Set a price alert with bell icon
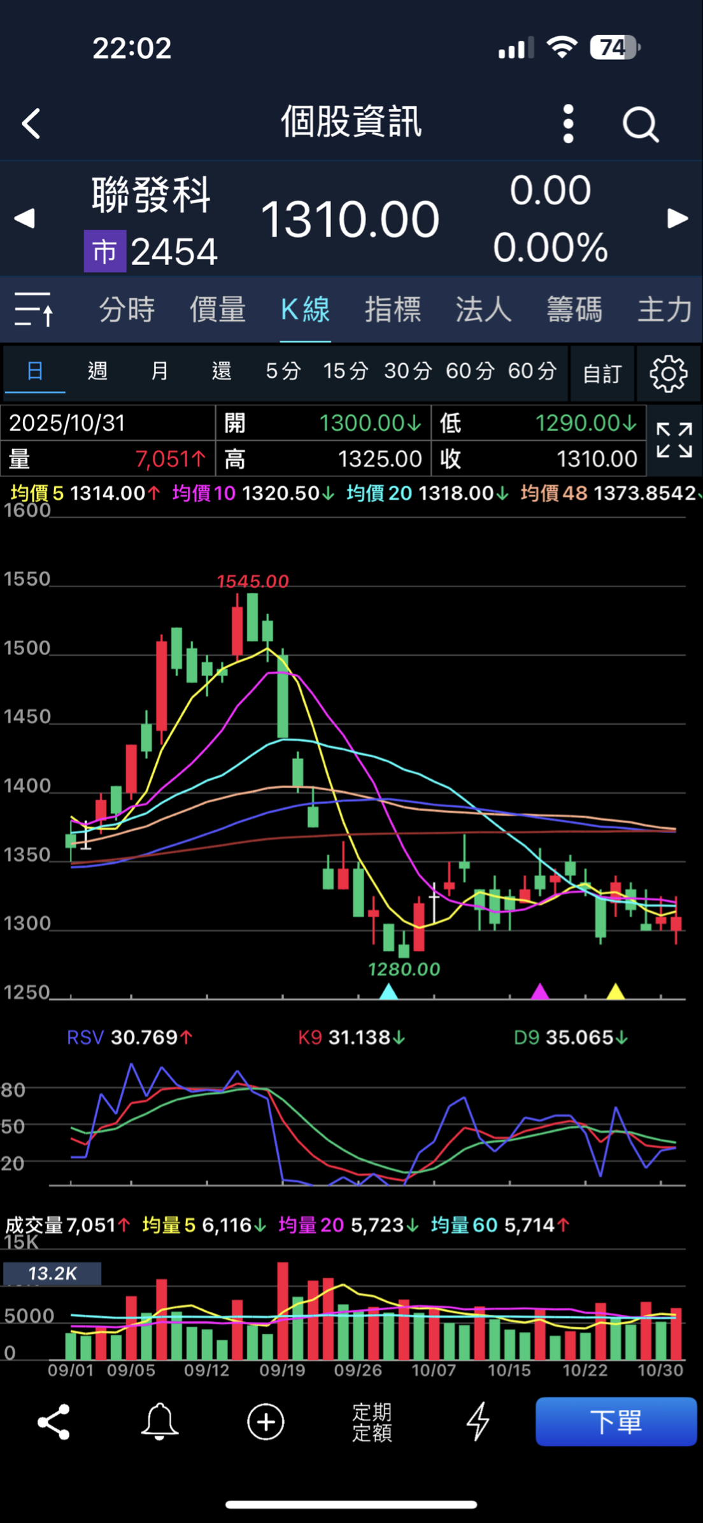Screen dimensions: 703x1523 pyautogui.click(x=159, y=1422)
